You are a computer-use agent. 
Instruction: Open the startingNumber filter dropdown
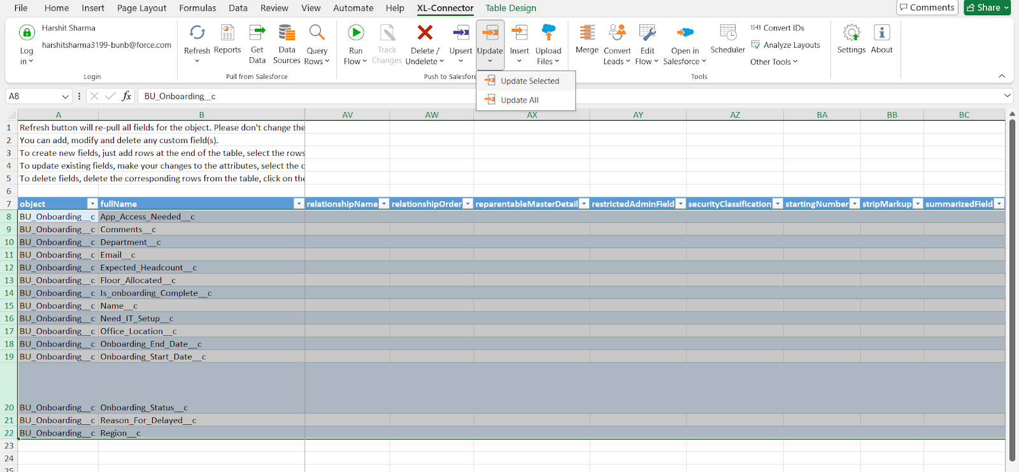pyautogui.click(x=855, y=204)
